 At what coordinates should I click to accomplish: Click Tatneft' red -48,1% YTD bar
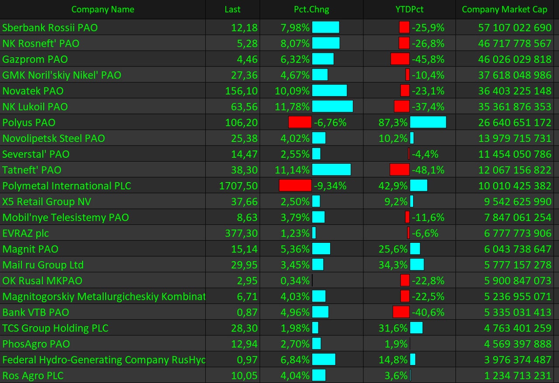coord(400,169)
